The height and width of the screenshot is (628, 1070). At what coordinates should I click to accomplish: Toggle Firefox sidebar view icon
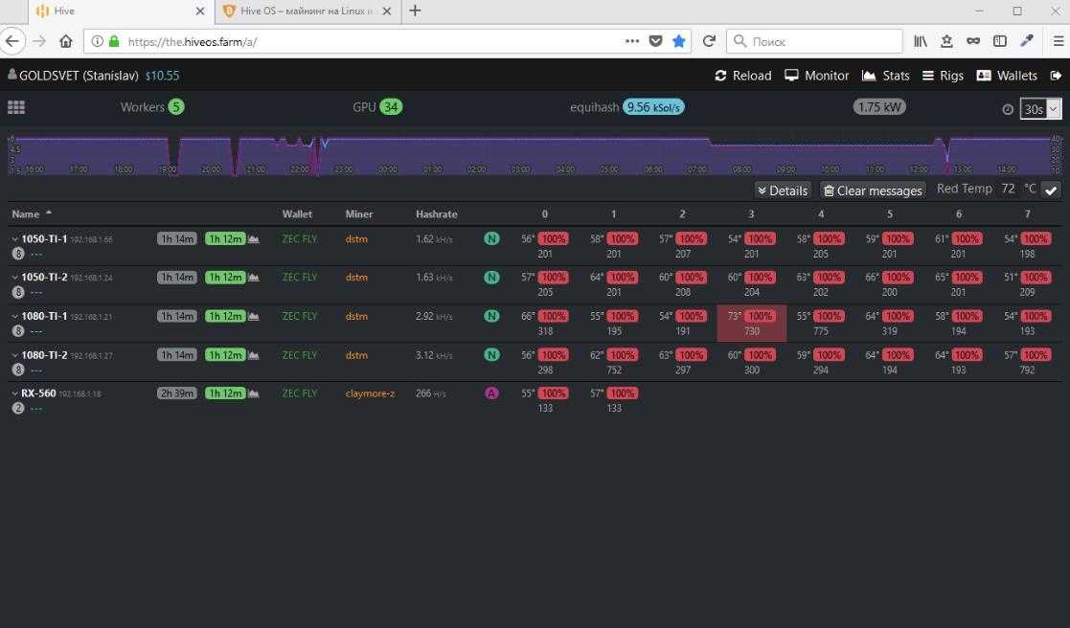(1000, 41)
